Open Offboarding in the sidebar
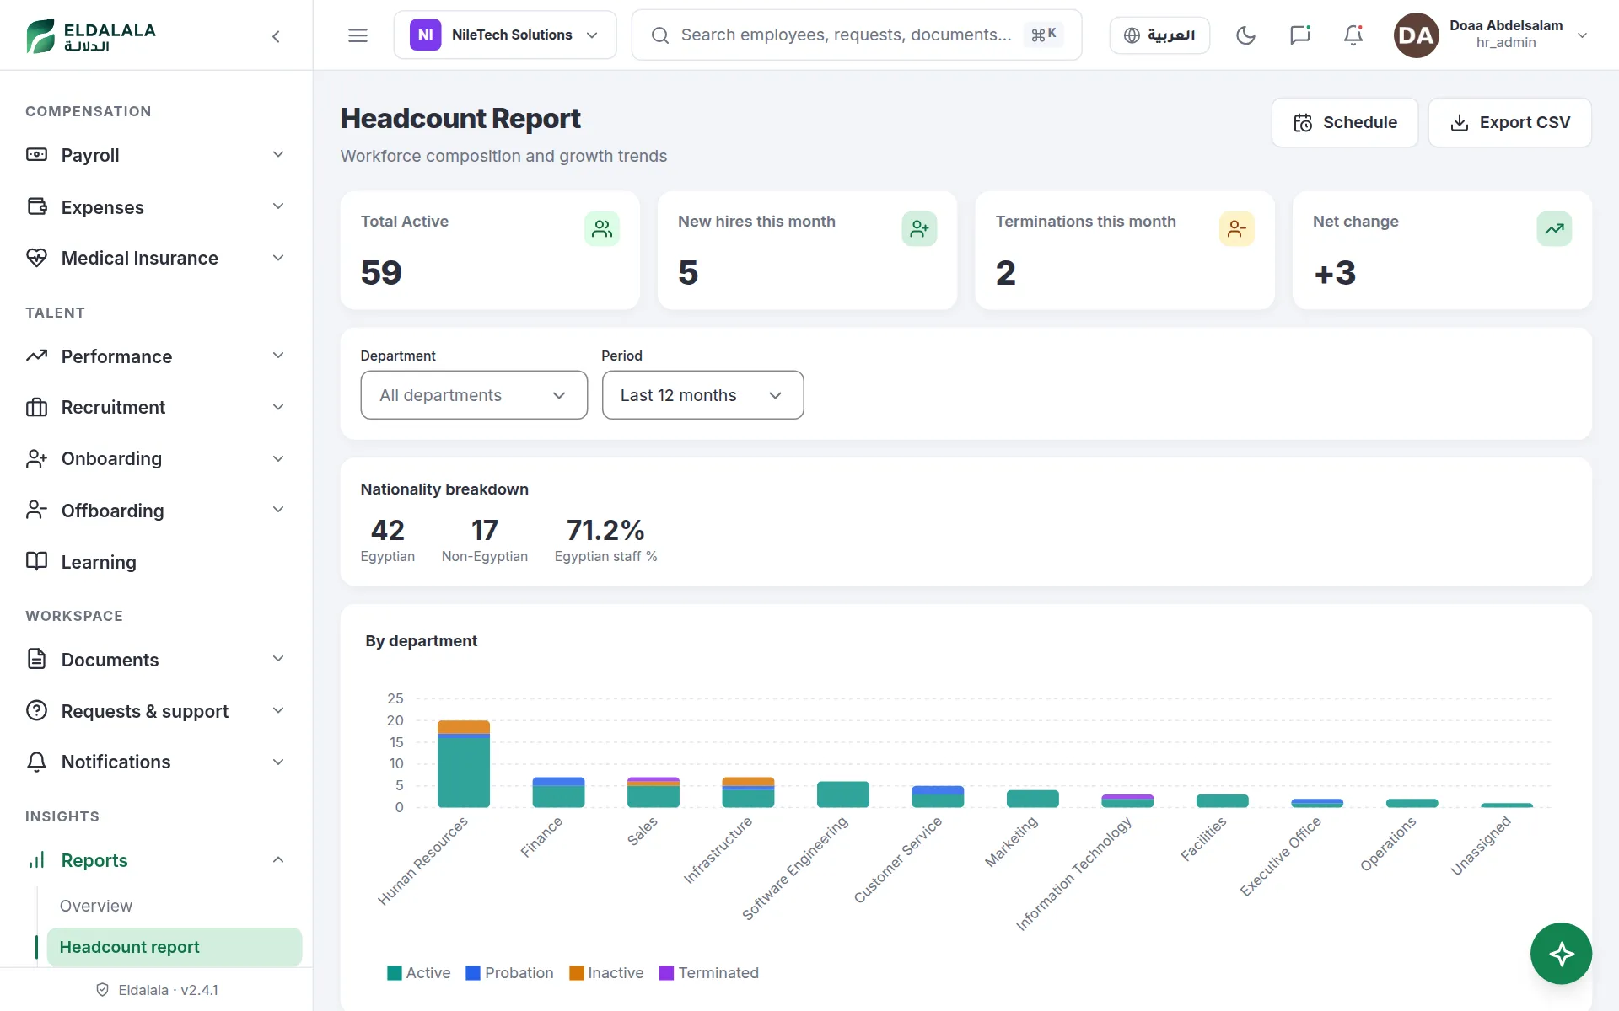This screenshot has width=1619, height=1011. pos(156,511)
